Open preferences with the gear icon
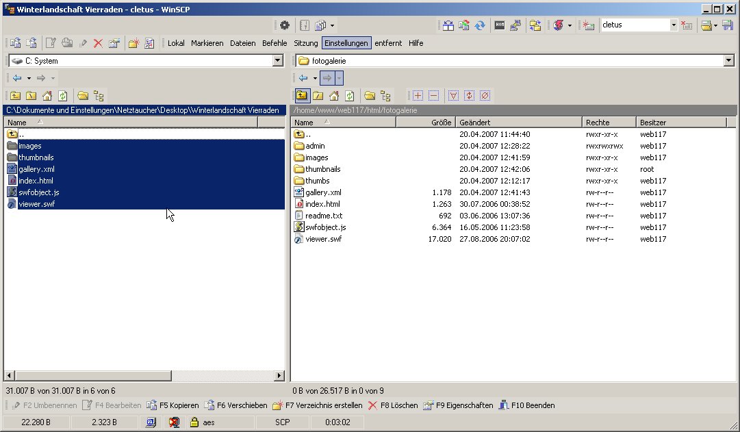Image resolution: width=740 pixels, height=432 pixels. tap(285, 25)
